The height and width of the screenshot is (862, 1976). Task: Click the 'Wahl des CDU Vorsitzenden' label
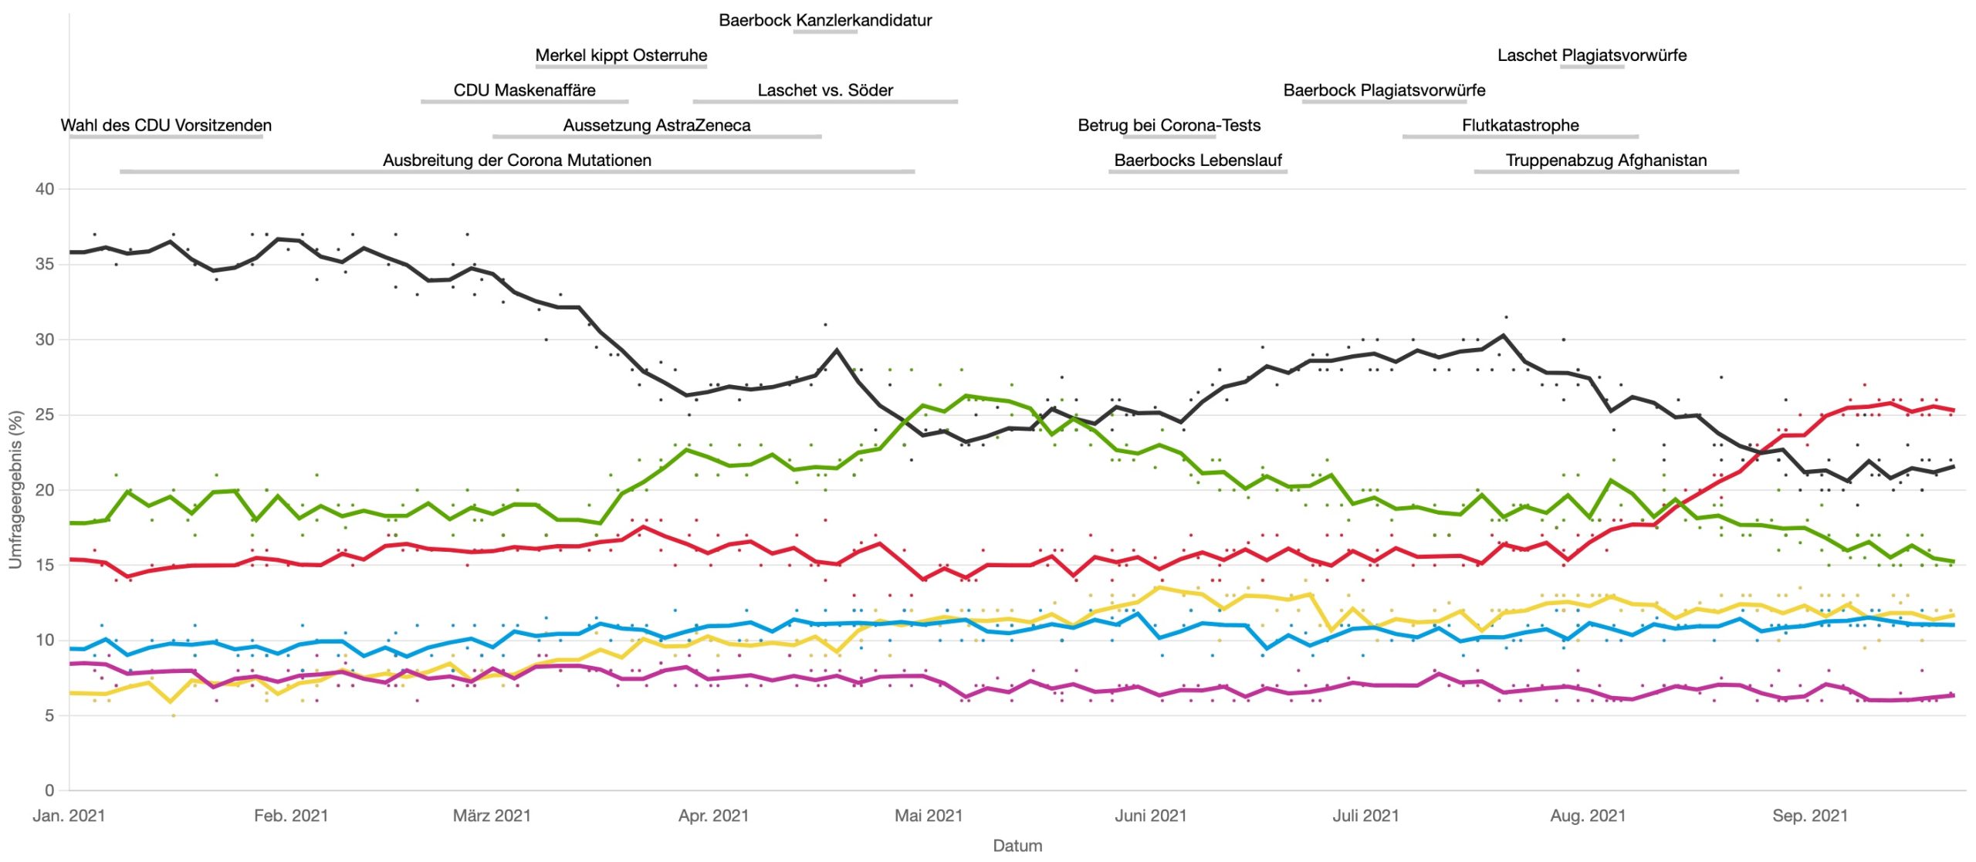tap(166, 125)
